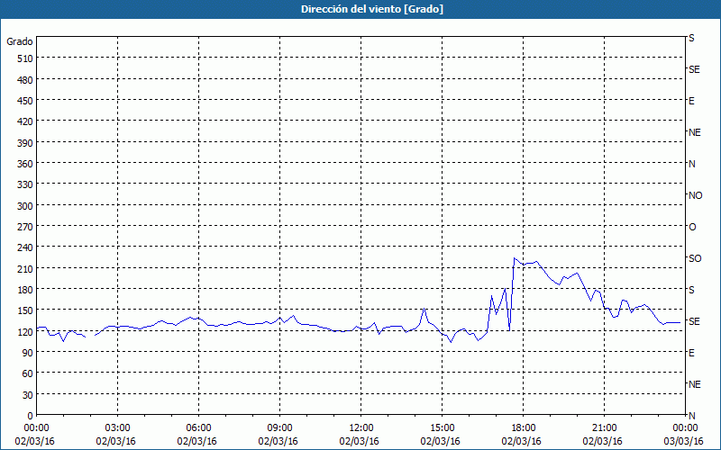Click the "E" compass label level with 450
This screenshot has height=450, width=721.
(691, 101)
